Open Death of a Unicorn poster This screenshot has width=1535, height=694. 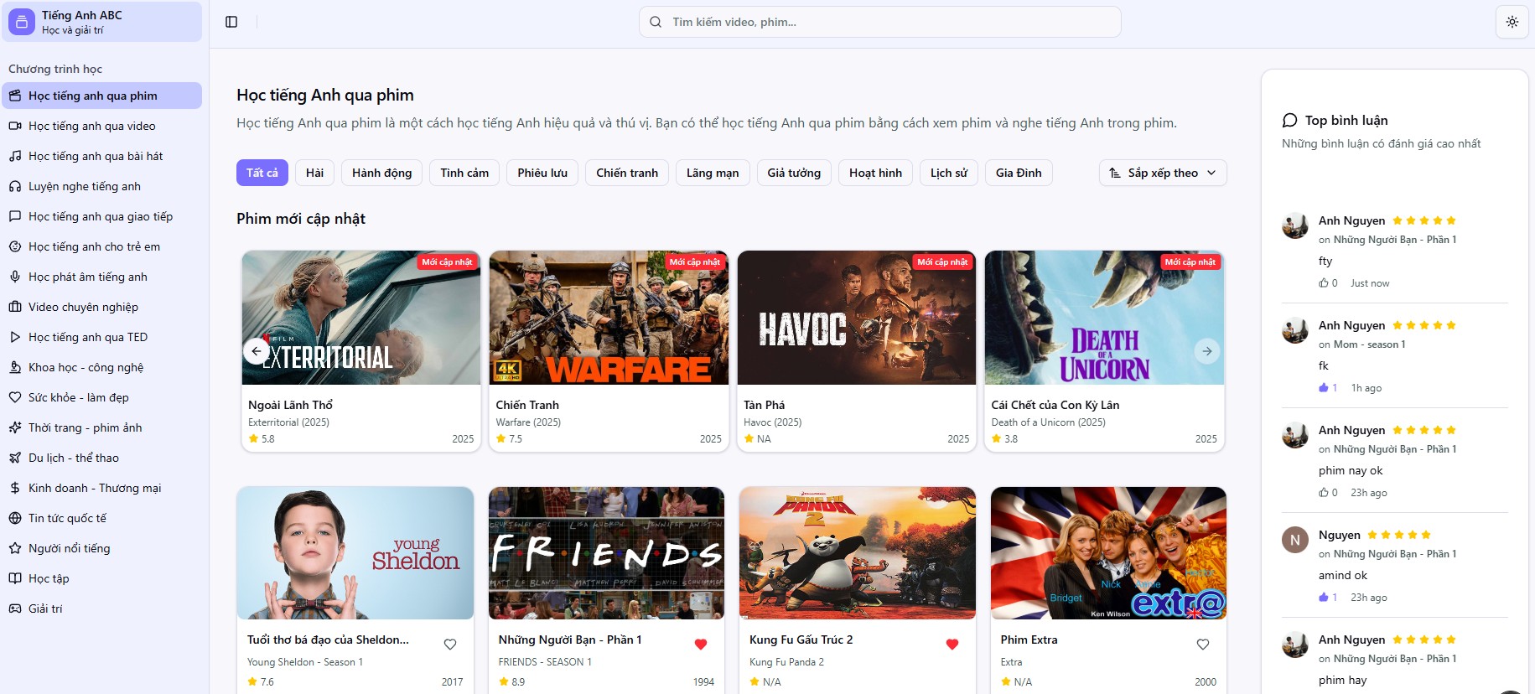pyautogui.click(x=1104, y=318)
